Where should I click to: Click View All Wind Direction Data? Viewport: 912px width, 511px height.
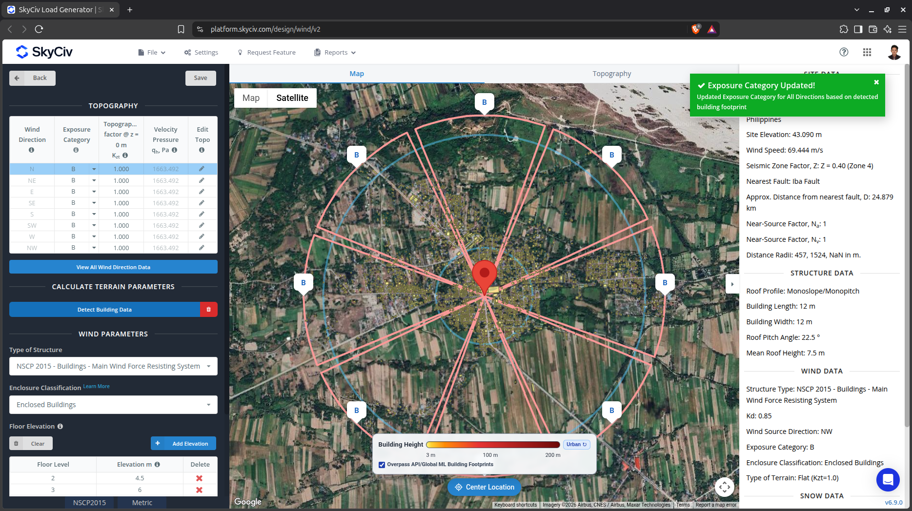coord(113,267)
